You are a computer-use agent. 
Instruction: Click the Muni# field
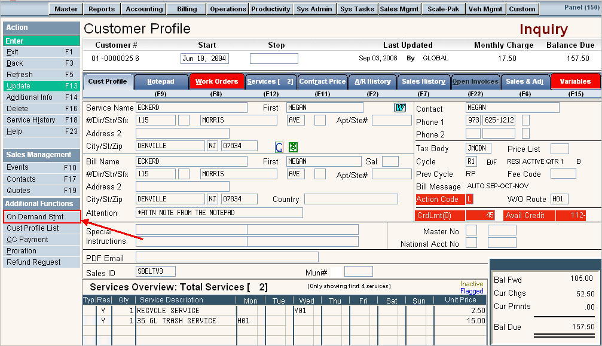point(358,271)
